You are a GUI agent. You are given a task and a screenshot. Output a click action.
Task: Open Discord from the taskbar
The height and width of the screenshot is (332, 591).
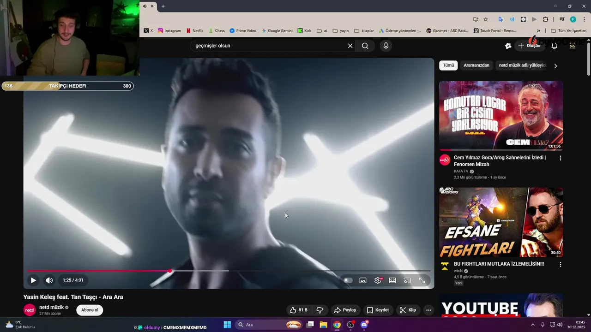[x=364, y=325]
